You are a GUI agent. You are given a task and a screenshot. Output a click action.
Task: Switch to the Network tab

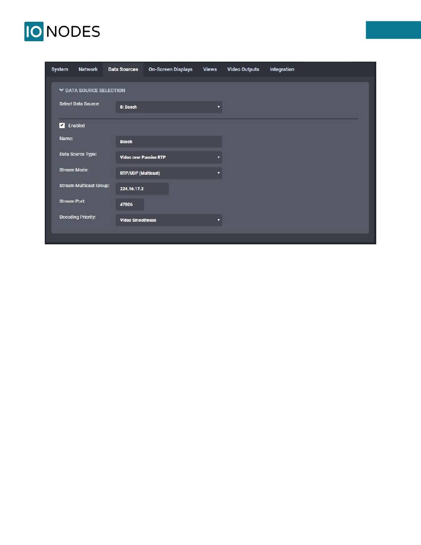(88, 69)
